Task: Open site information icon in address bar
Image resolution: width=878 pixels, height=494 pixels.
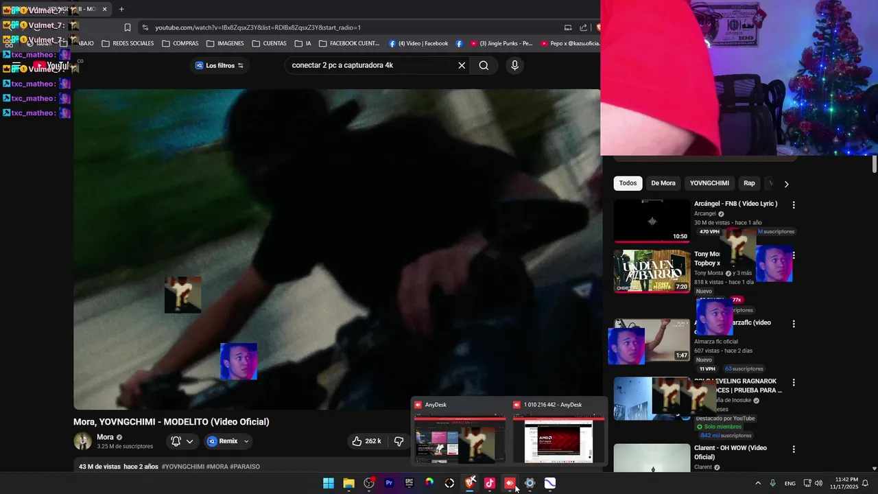Action: (145, 27)
